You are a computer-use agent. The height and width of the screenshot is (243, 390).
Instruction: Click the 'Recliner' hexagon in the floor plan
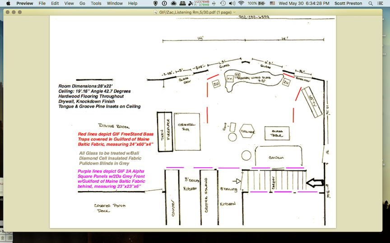pos(247,131)
